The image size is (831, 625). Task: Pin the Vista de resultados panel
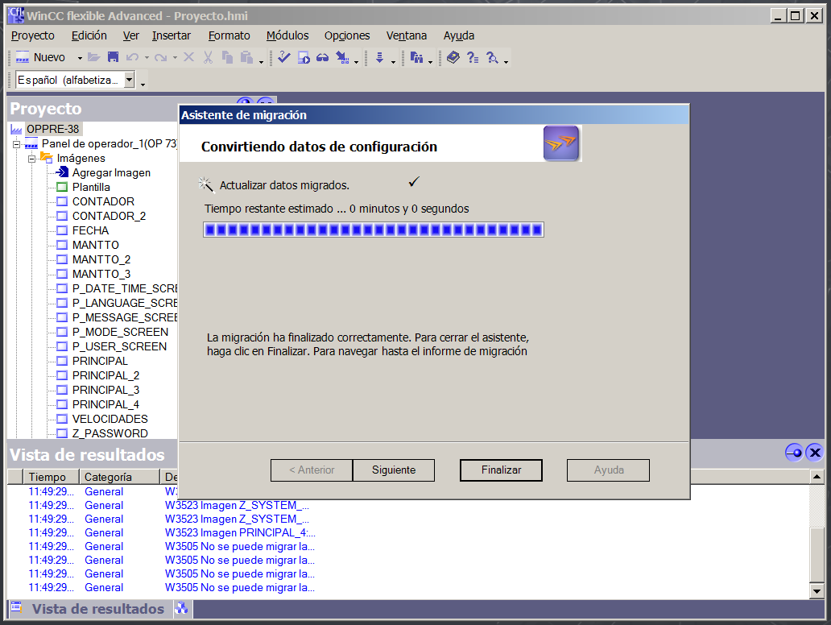794,453
